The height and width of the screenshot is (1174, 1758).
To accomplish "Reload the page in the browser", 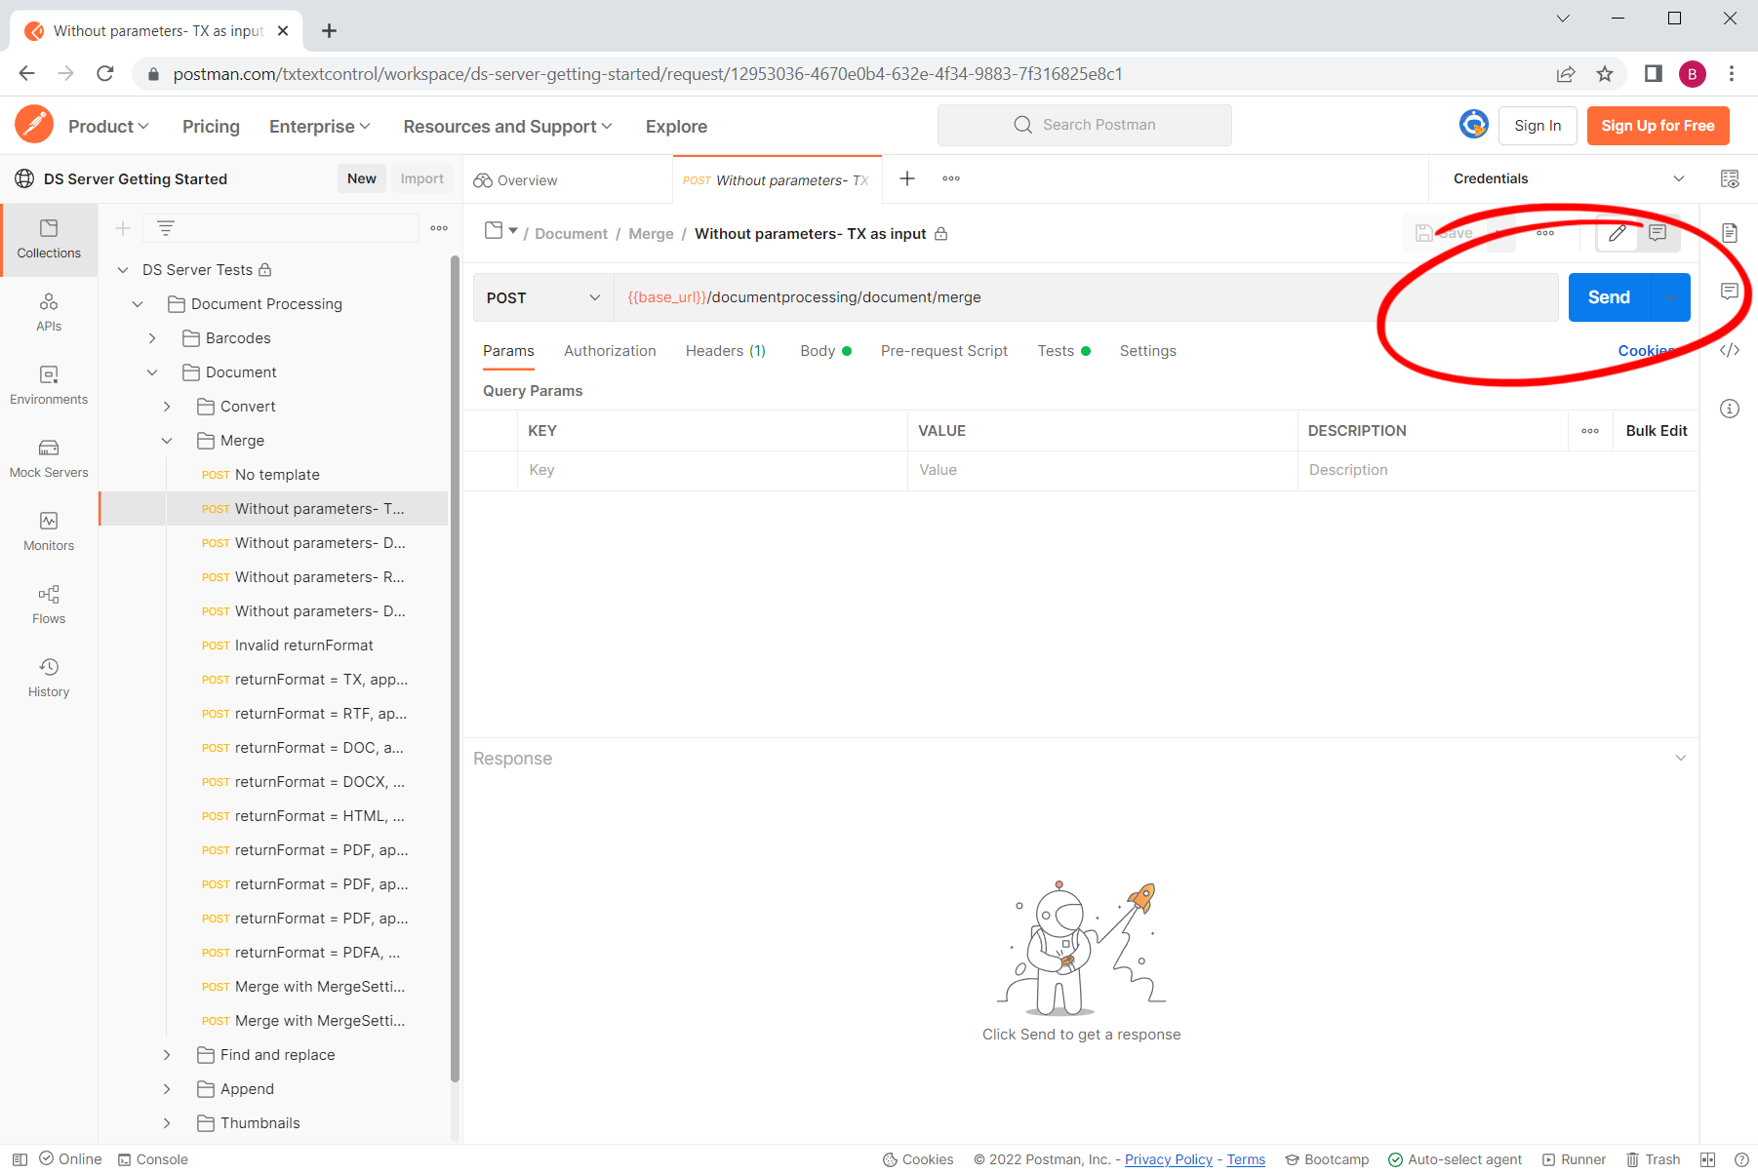I will (105, 74).
